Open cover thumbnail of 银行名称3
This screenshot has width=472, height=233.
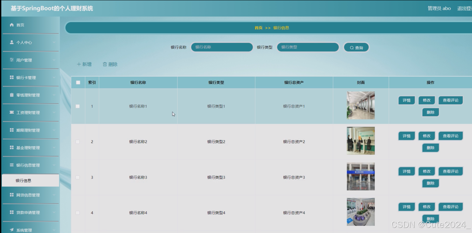(x=361, y=177)
